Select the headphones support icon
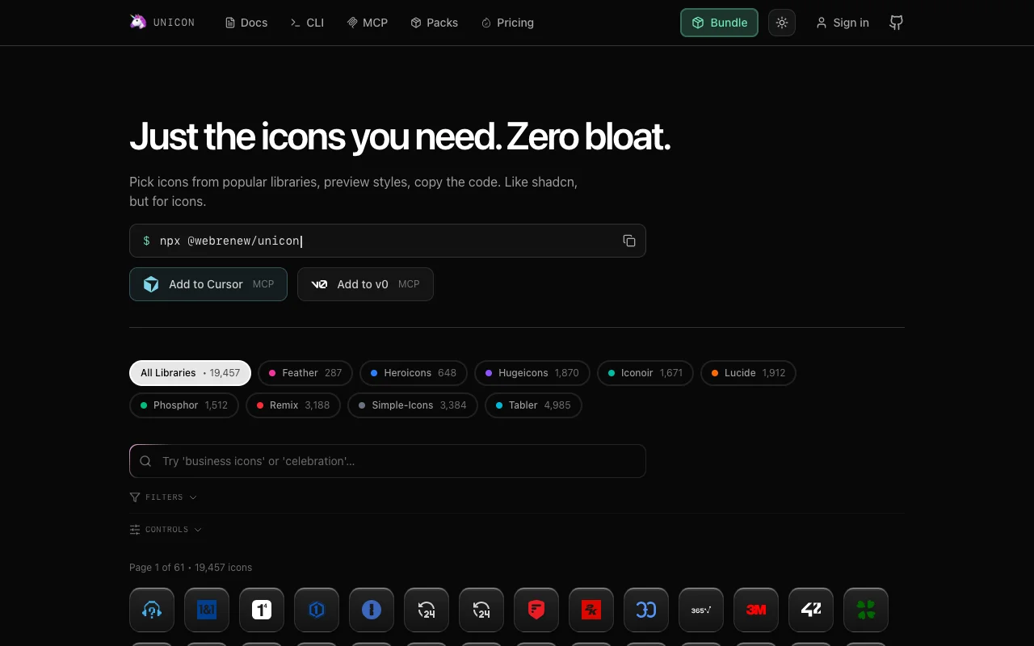This screenshot has height=646, width=1034. tap(152, 610)
